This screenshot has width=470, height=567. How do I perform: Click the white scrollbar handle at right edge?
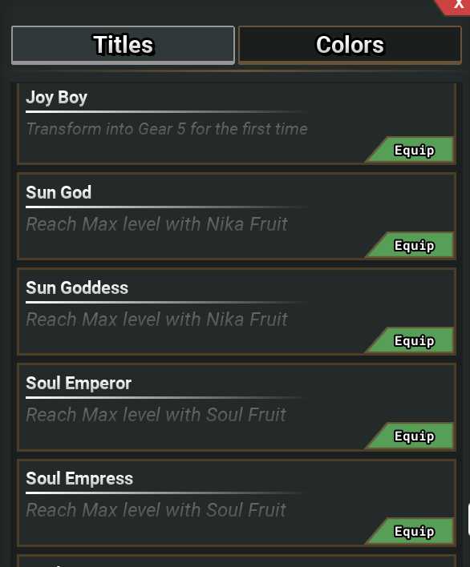point(468,519)
